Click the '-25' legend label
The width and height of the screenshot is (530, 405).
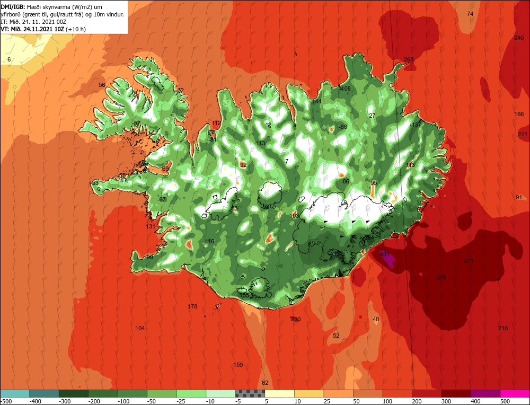coord(181,401)
